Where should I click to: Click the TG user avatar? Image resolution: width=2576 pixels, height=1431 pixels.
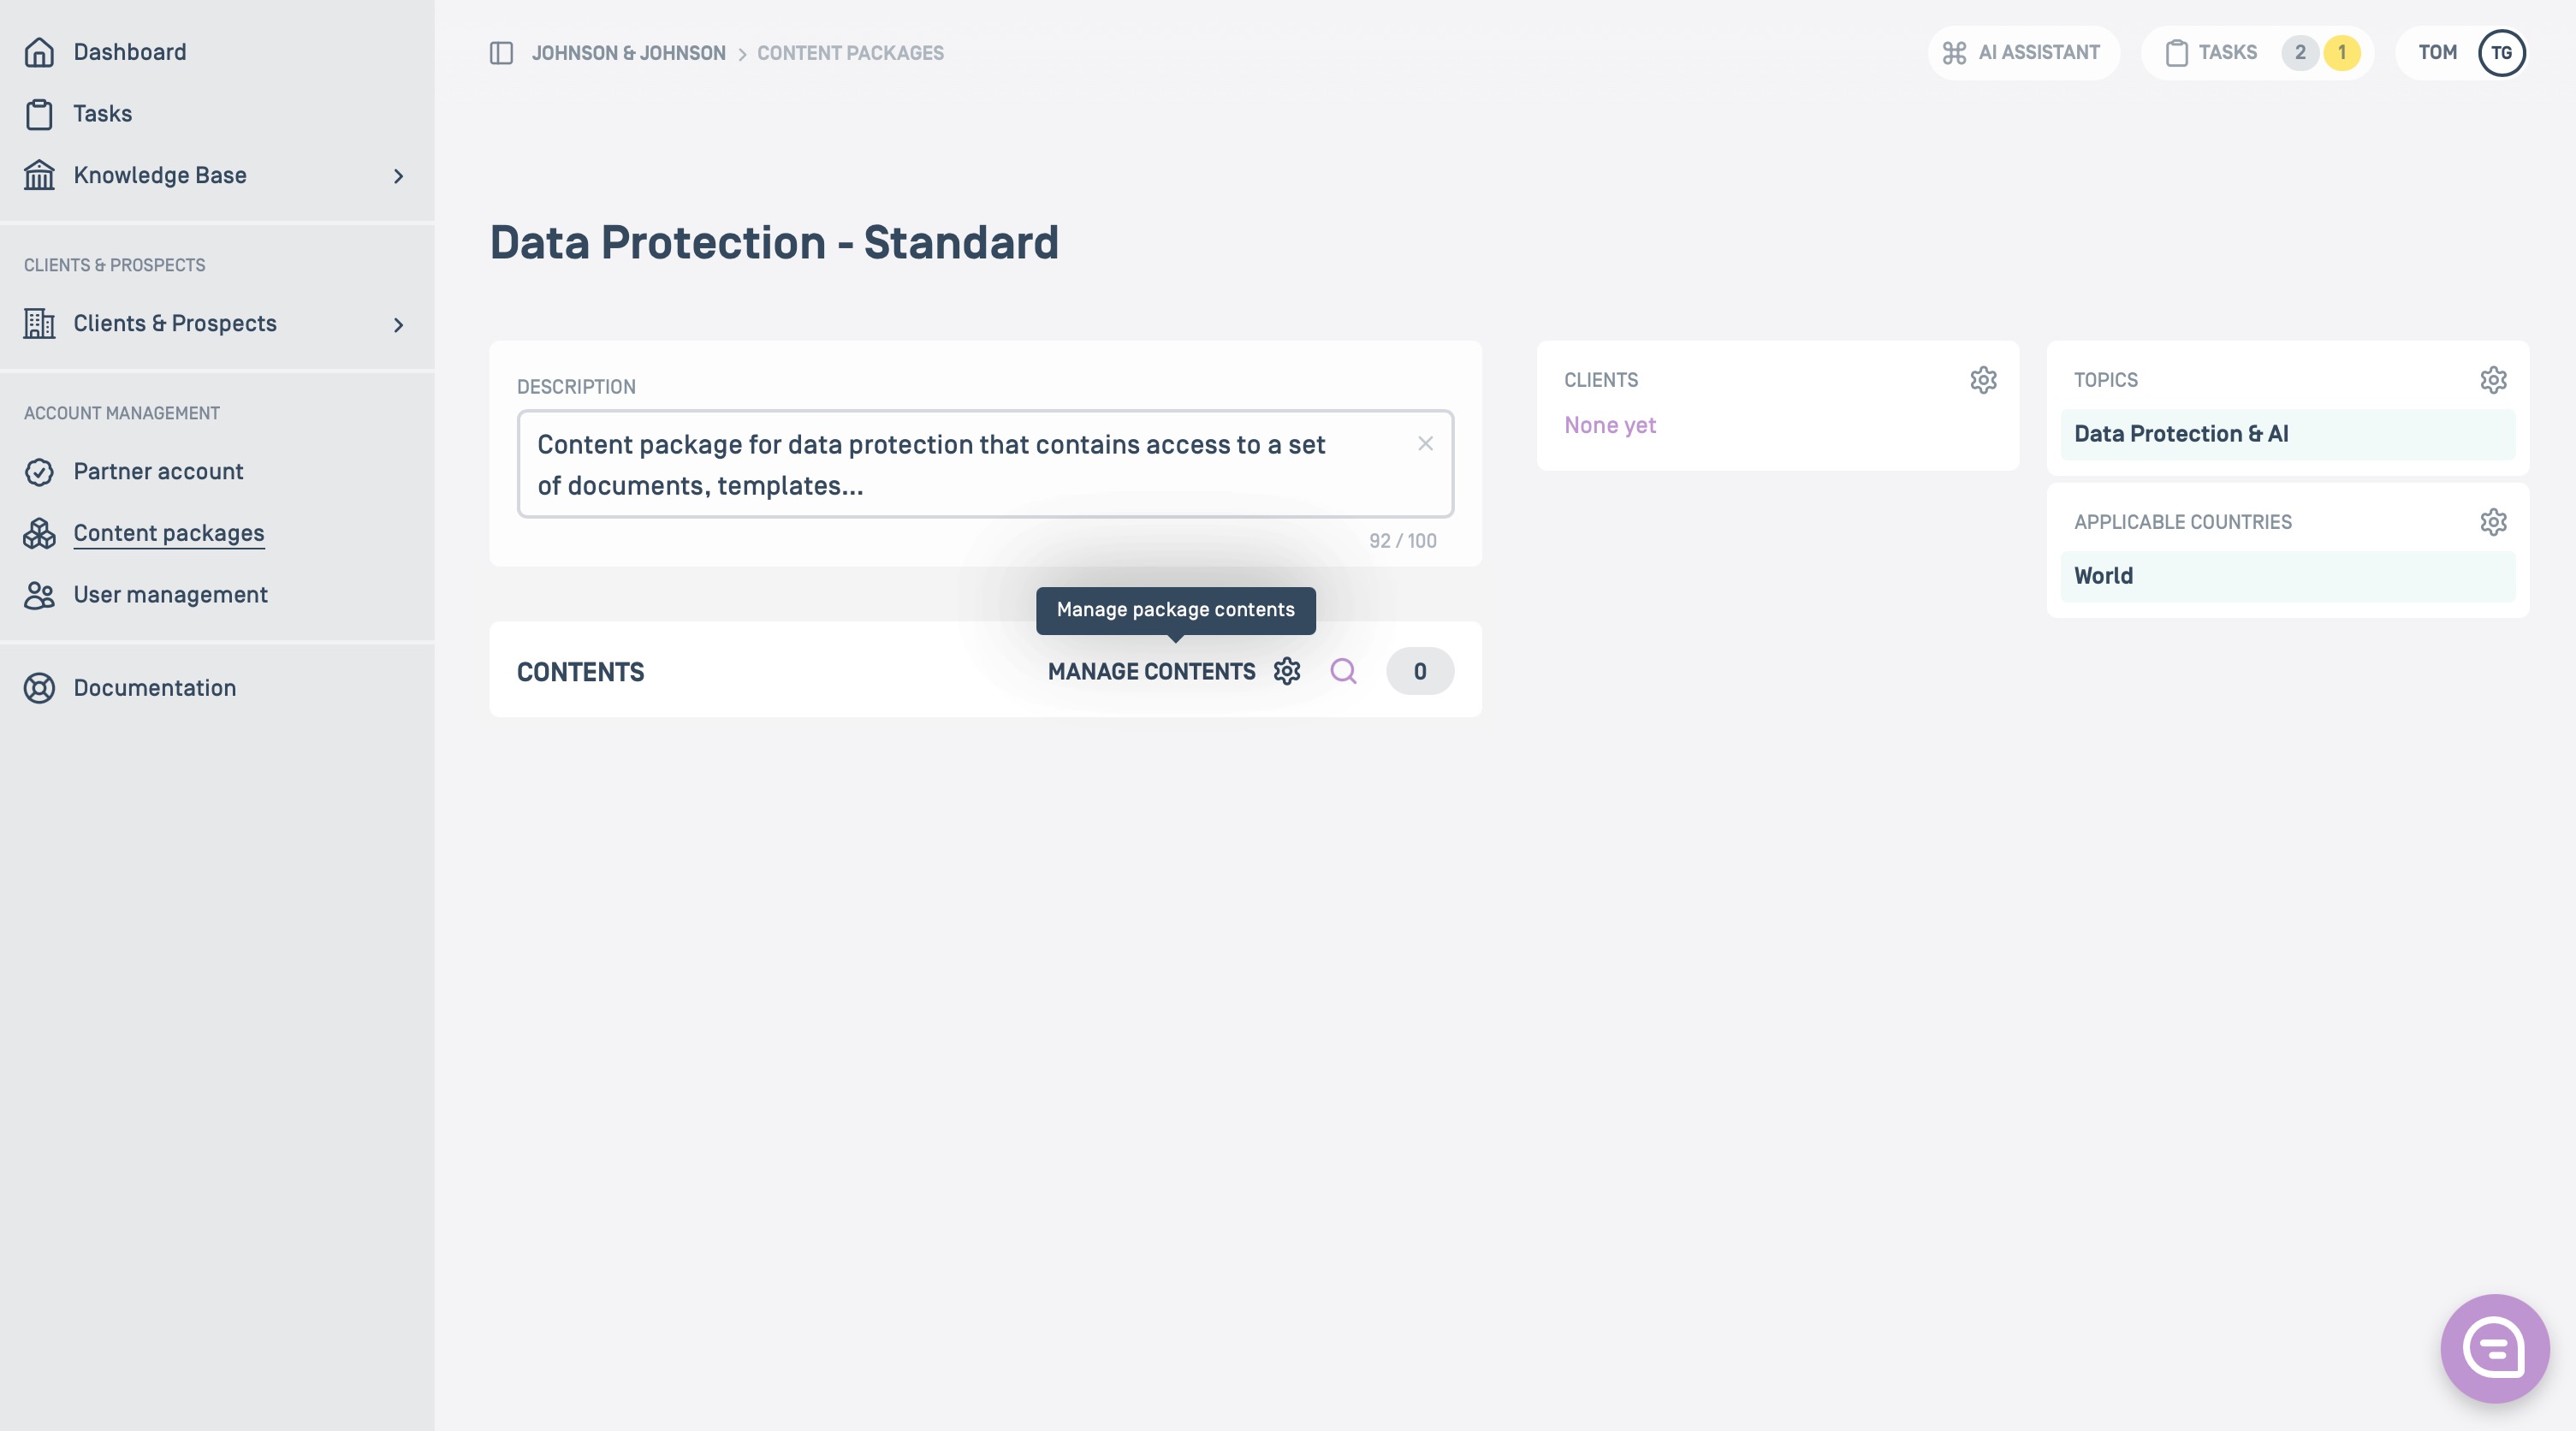[2501, 53]
